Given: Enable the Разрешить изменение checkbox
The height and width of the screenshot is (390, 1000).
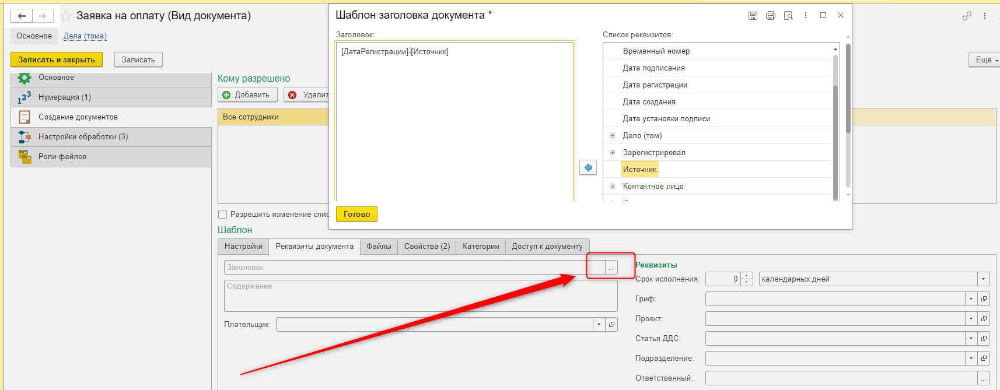Looking at the screenshot, I should point(222,214).
